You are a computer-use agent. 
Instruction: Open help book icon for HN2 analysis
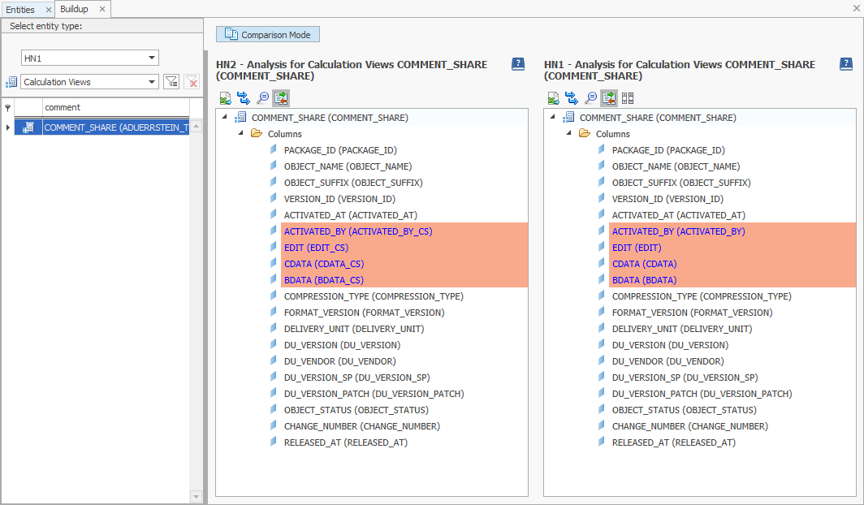point(518,64)
